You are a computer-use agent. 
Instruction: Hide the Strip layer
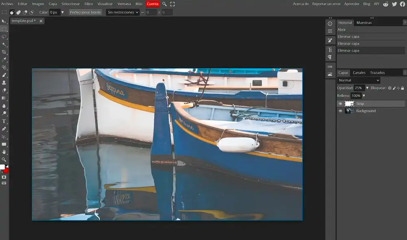tap(340, 104)
